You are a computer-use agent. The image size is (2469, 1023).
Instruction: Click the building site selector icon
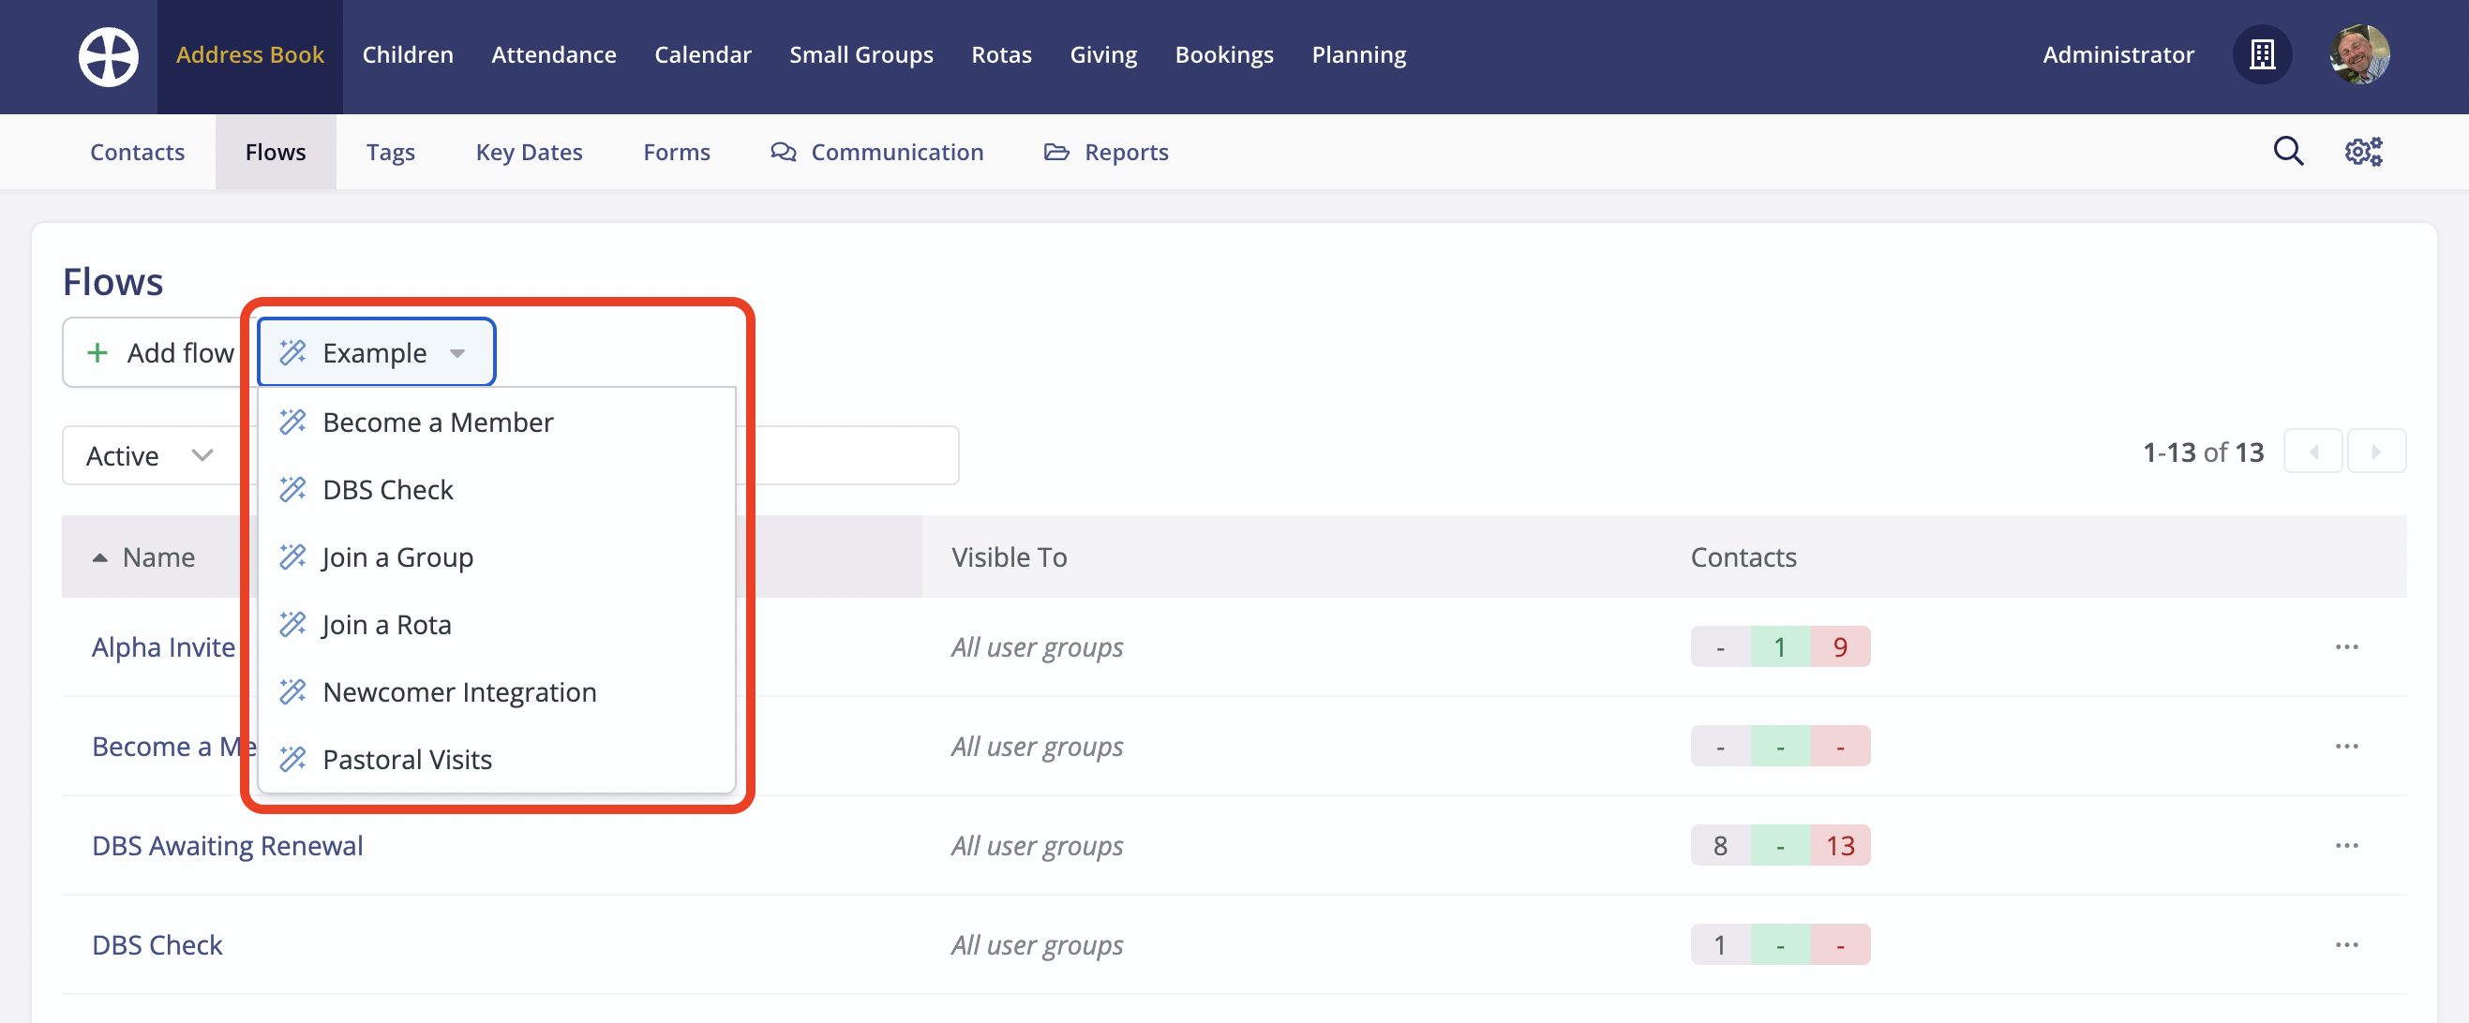tap(2262, 54)
